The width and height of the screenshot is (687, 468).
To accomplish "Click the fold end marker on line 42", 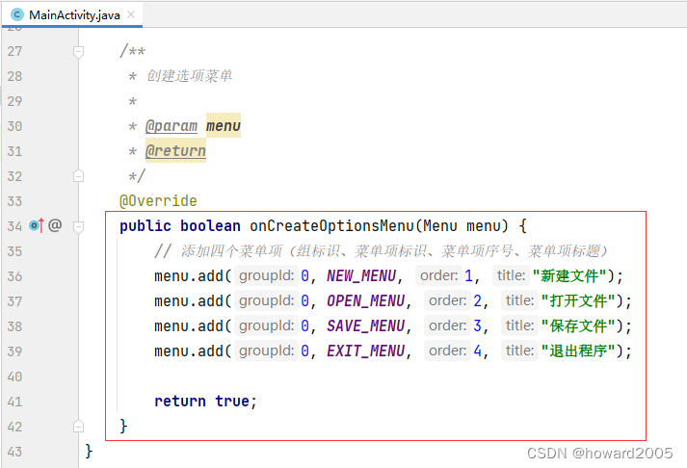I will point(78,427).
